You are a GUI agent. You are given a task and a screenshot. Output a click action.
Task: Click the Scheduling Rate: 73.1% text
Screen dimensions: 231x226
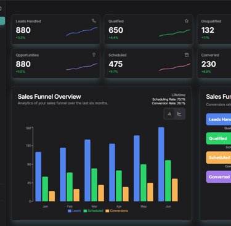point(169,99)
